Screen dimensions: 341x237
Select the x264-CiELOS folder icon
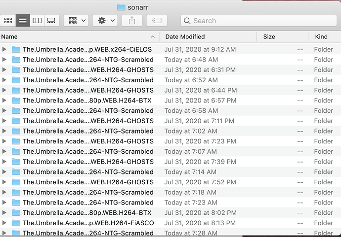pyautogui.click(x=16, y=49)
